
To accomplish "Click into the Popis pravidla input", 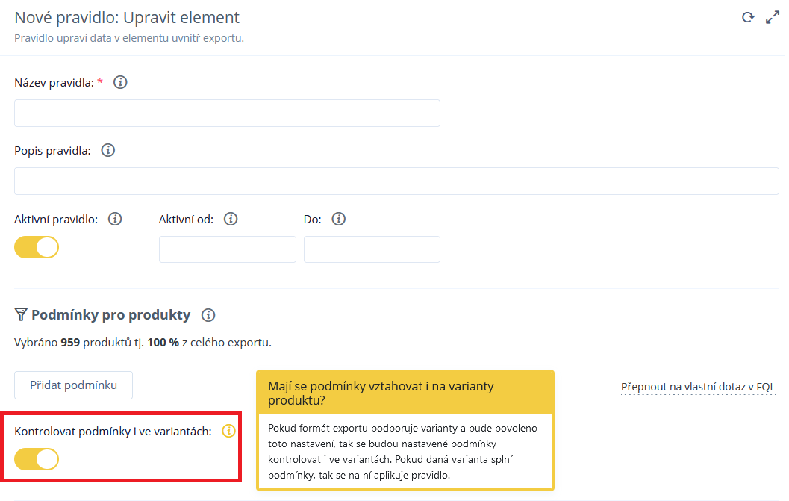I will pyautogui.click(x=396, y=181).
